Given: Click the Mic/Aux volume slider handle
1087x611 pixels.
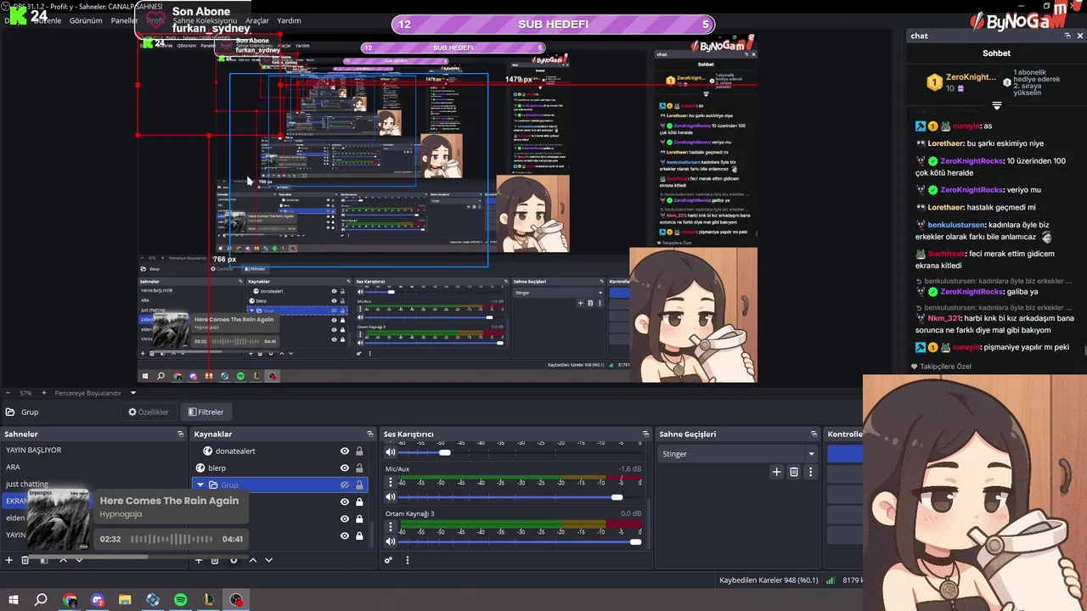Looking at the screenshot, I should (617, 497).
